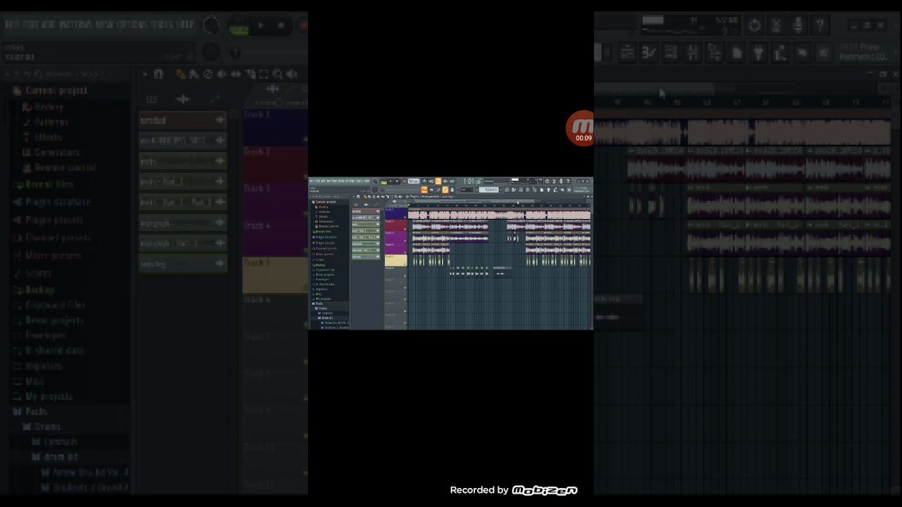Toggle the green Pat/Song mode switch
902x507 pixels.
[384, 182]
